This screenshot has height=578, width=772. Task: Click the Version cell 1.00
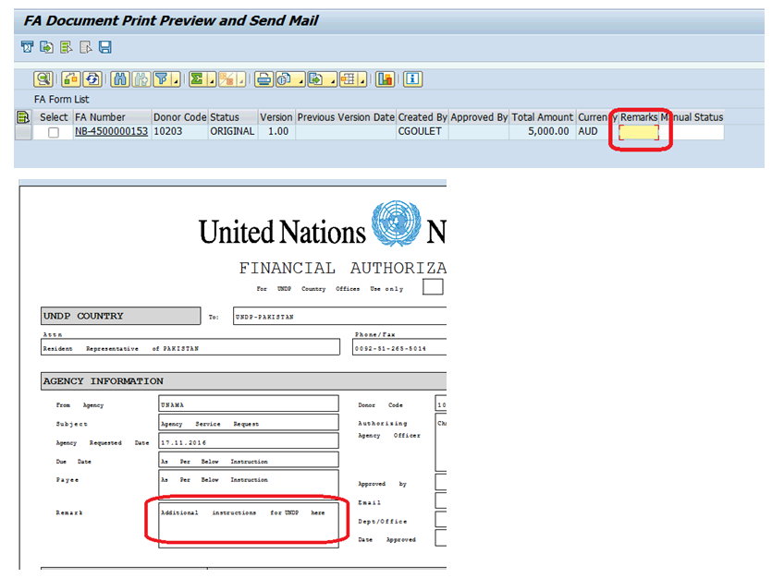click(x=276, y=132)
